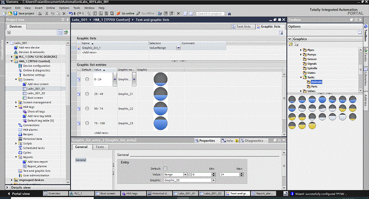
Task: Switch to the Text lists tab
Action: point(242,27)
